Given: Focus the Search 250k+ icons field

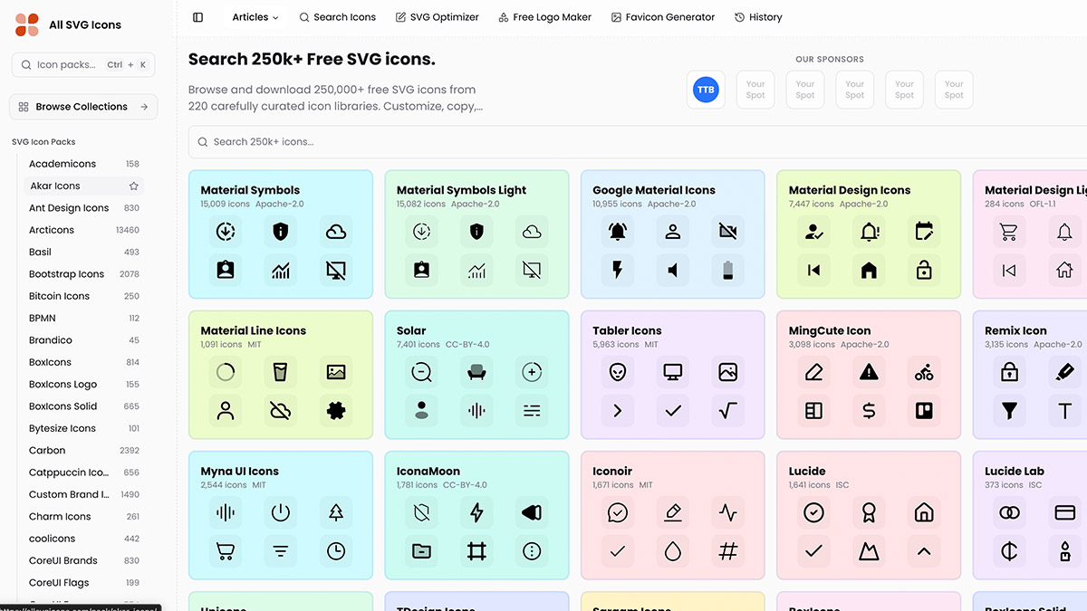Looking at the screenshot, I should click(x=634, y=142).
